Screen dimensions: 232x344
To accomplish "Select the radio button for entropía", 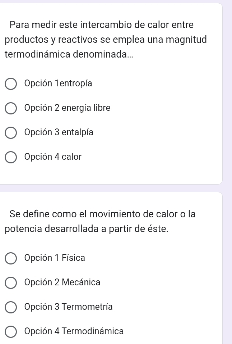I will [11, 84].
